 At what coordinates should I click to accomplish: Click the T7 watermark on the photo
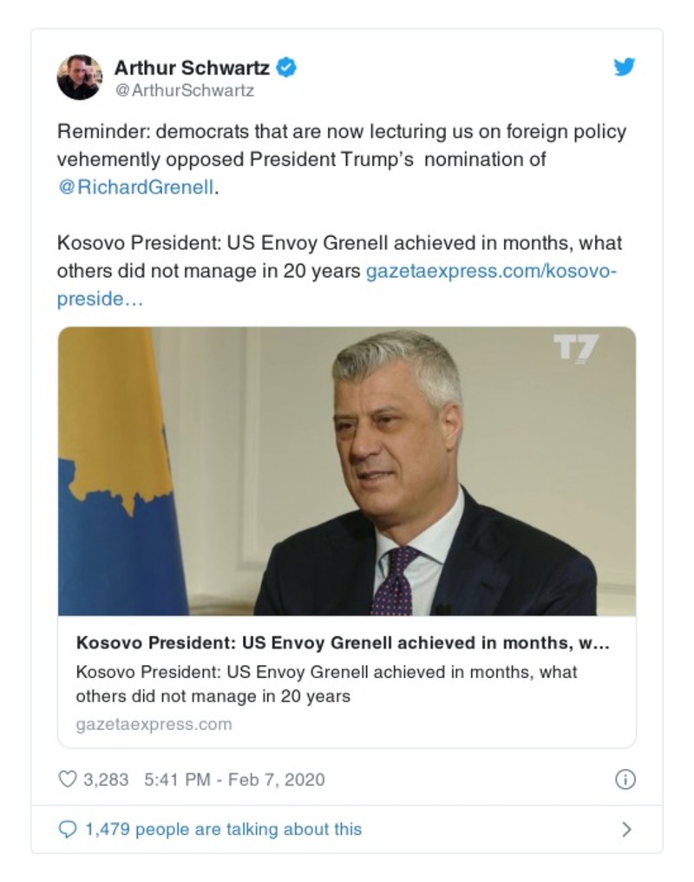pos(576,349)
